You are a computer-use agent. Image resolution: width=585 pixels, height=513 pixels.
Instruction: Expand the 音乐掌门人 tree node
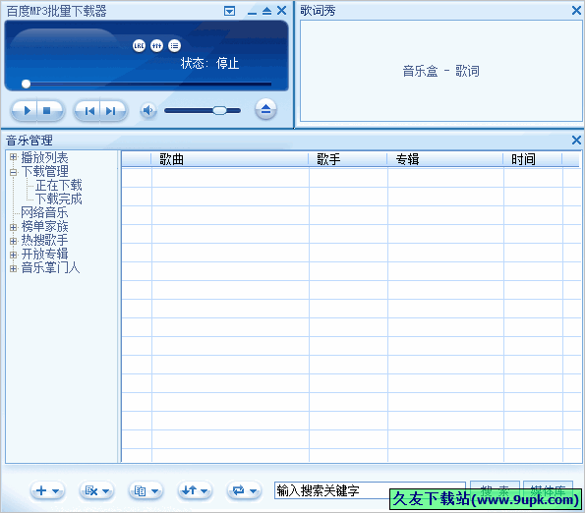[x=14, y=268]
